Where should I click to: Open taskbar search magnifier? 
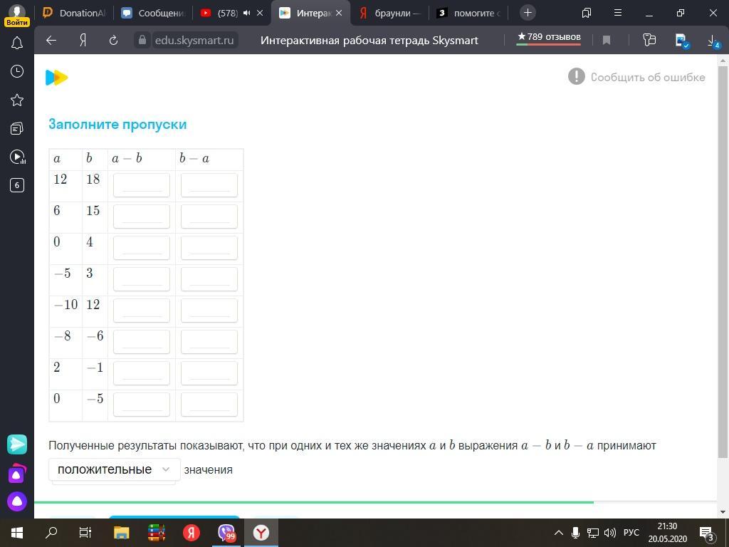coord(51,533)
